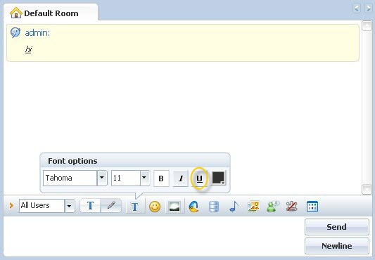
Task: Click the blocked users icon
Action: (292, 206)
